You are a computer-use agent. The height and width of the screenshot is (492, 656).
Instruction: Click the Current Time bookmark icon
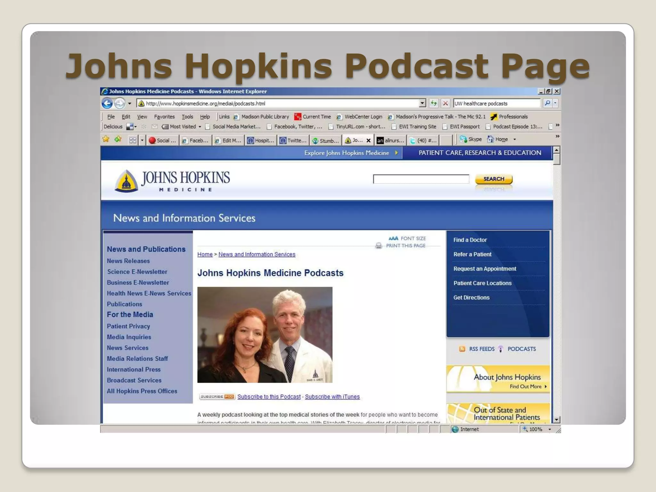298,117
